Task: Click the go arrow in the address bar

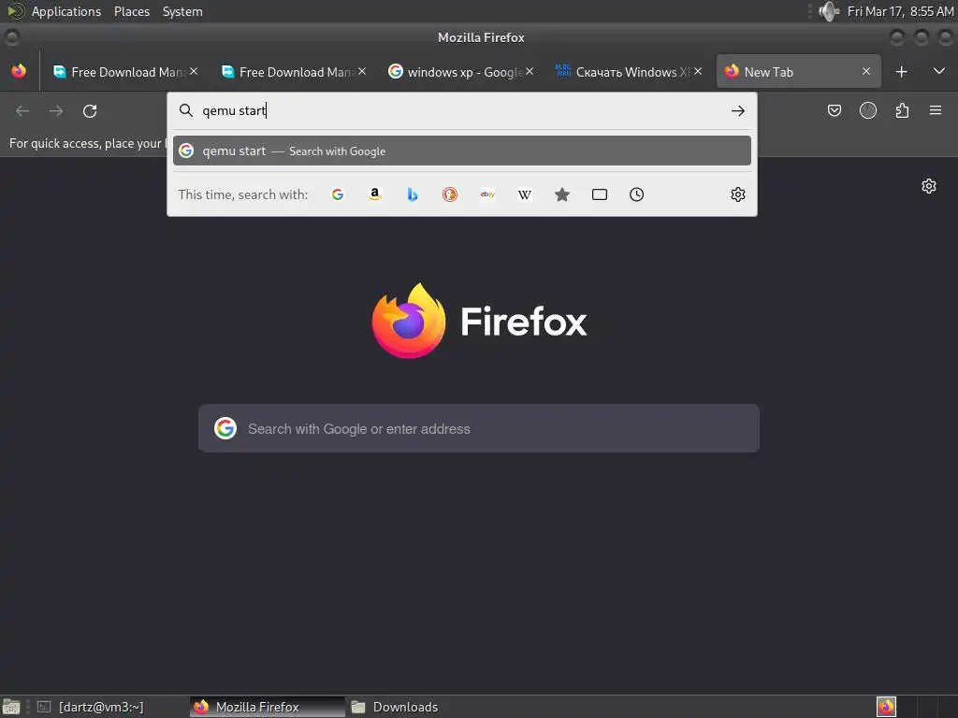Action: [738, 110]
